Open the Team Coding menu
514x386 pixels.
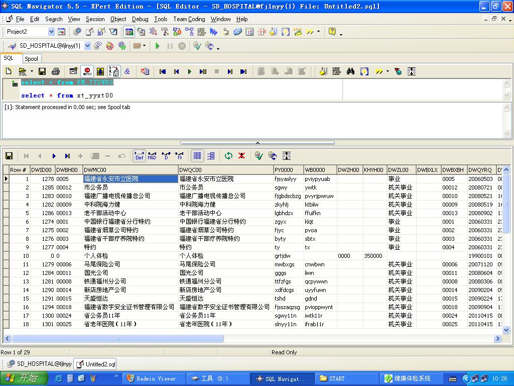[189, 19]
